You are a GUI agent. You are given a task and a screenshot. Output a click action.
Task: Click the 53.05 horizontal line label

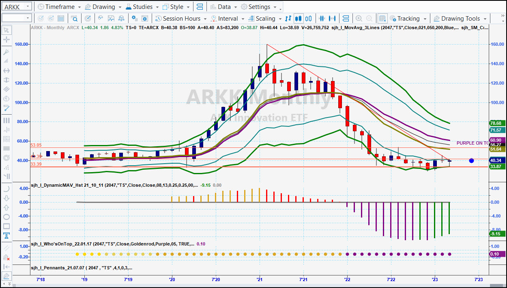click(x=36, y=145)
